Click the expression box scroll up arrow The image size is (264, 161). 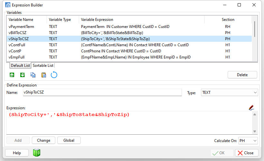coord(255,114)
